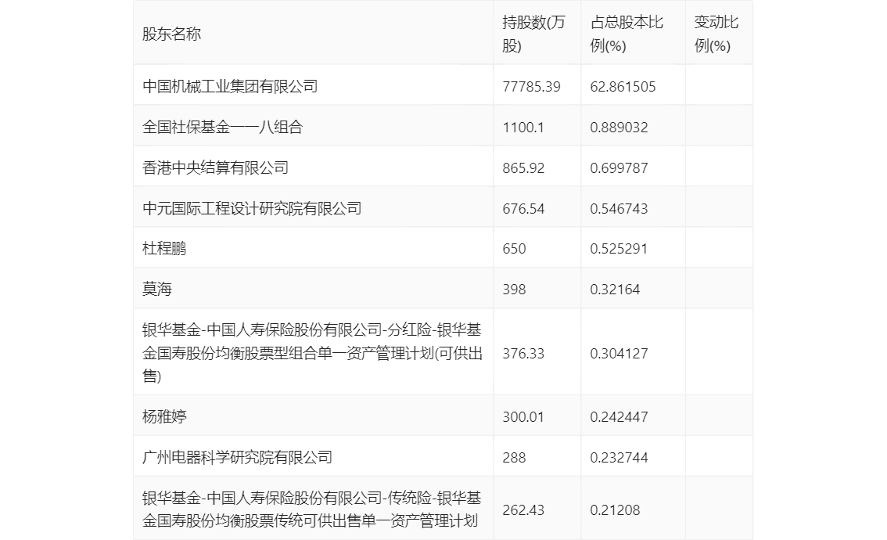Select shareholder 中元国际工程设计研究院有限公司
This screenshot has width=887, height=540.
click(252, 208)
